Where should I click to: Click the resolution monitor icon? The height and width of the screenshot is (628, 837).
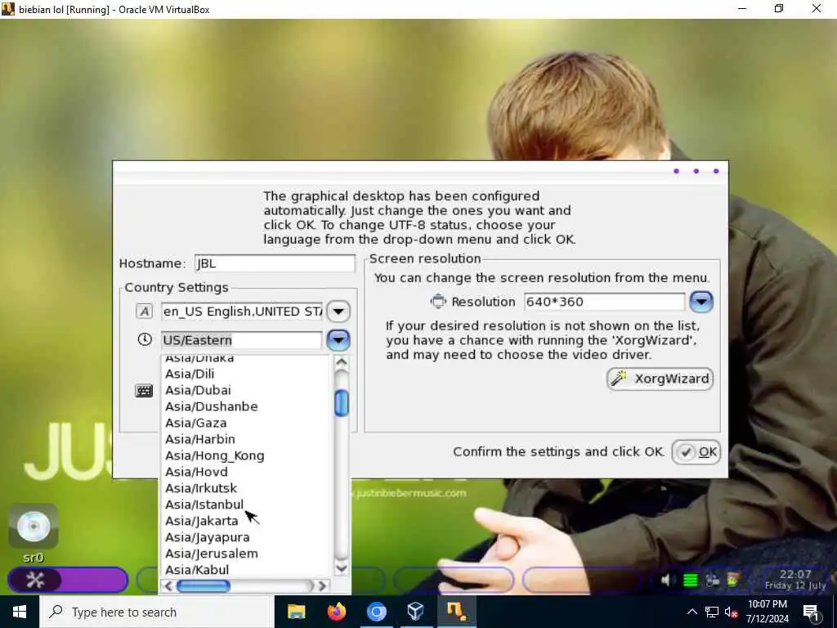(x=438, y=301)
